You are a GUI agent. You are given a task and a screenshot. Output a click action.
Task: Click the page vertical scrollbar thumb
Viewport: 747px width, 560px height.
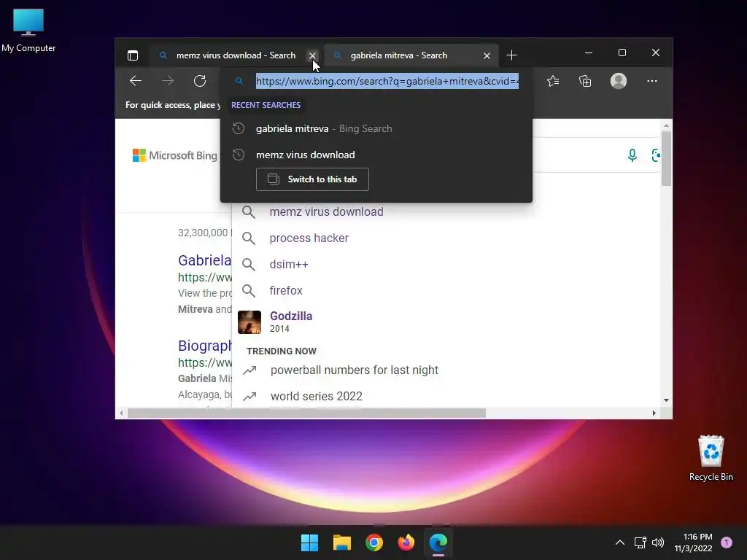(x=666, y=158)
